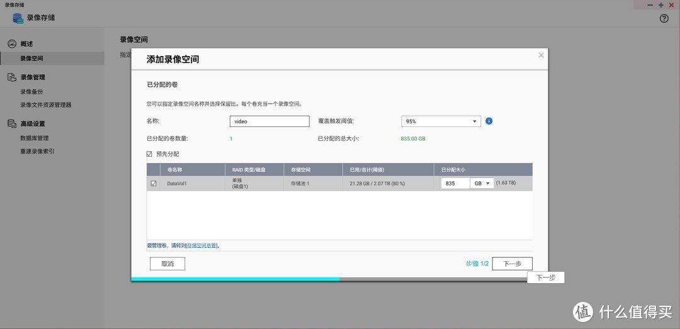The image size is (680, 329).
Task: Click the wizard progress bar at dialog bottom
Action: click(x=339, y=279)
